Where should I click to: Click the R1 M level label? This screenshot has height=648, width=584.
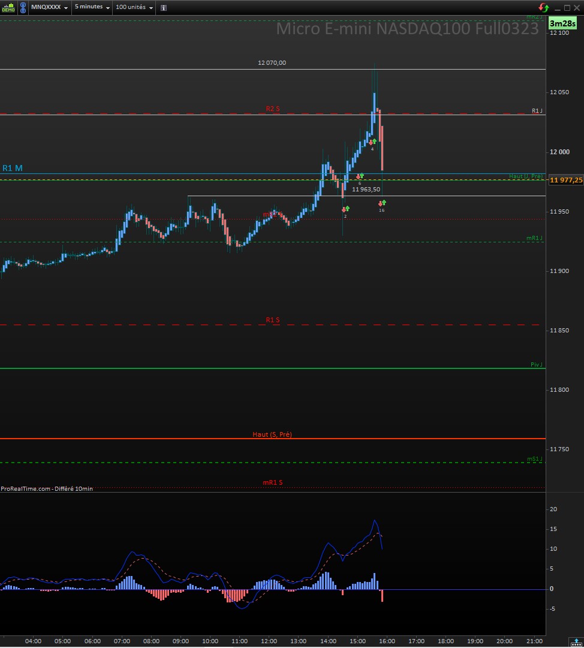pyautogui.click(x=13, y=168)
